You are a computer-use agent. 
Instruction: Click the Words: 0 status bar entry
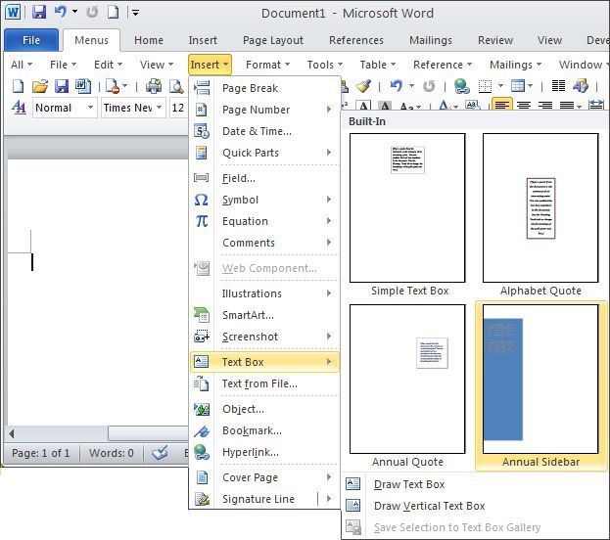coord(112,453)
